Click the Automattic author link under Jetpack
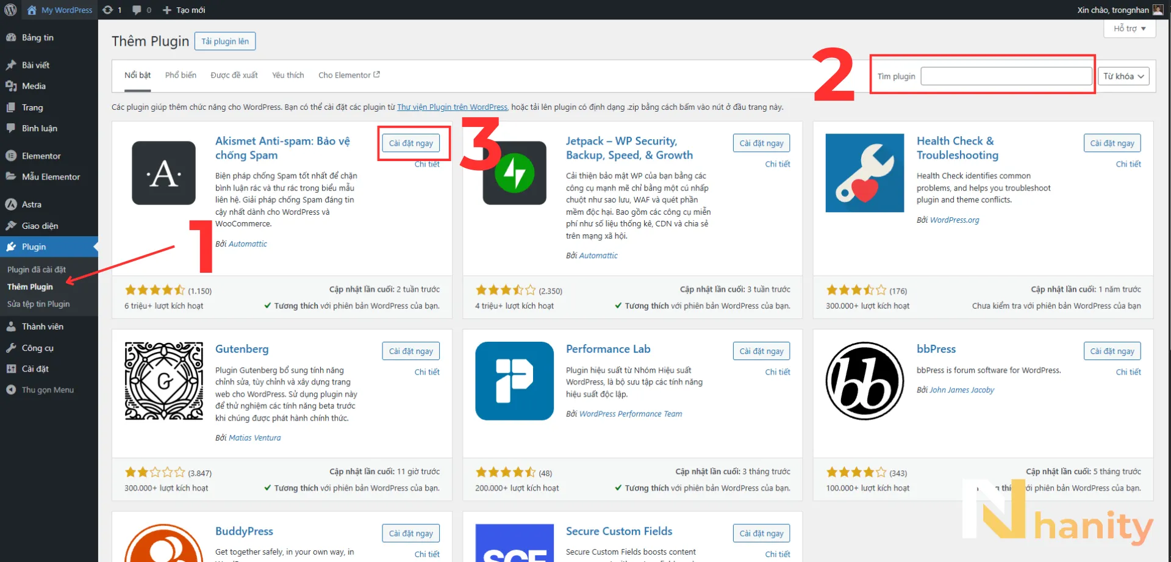1171x562 pixels. (x=598, y=256)
